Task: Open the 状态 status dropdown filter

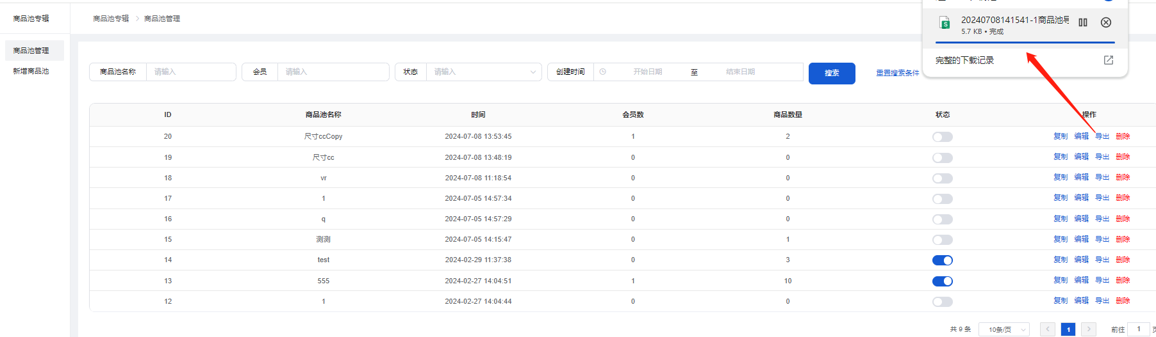Action: point(484,72)
